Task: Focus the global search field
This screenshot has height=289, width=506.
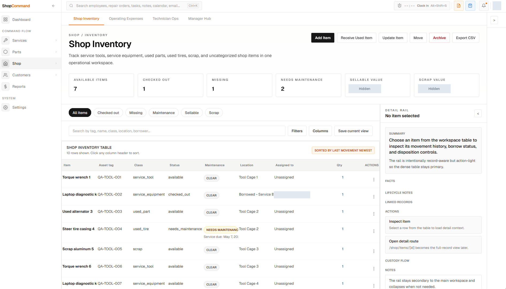Action: [x=134, y=6]
